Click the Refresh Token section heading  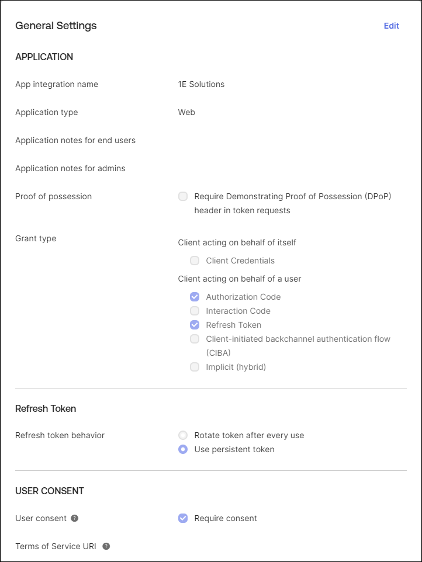[46, 408]
